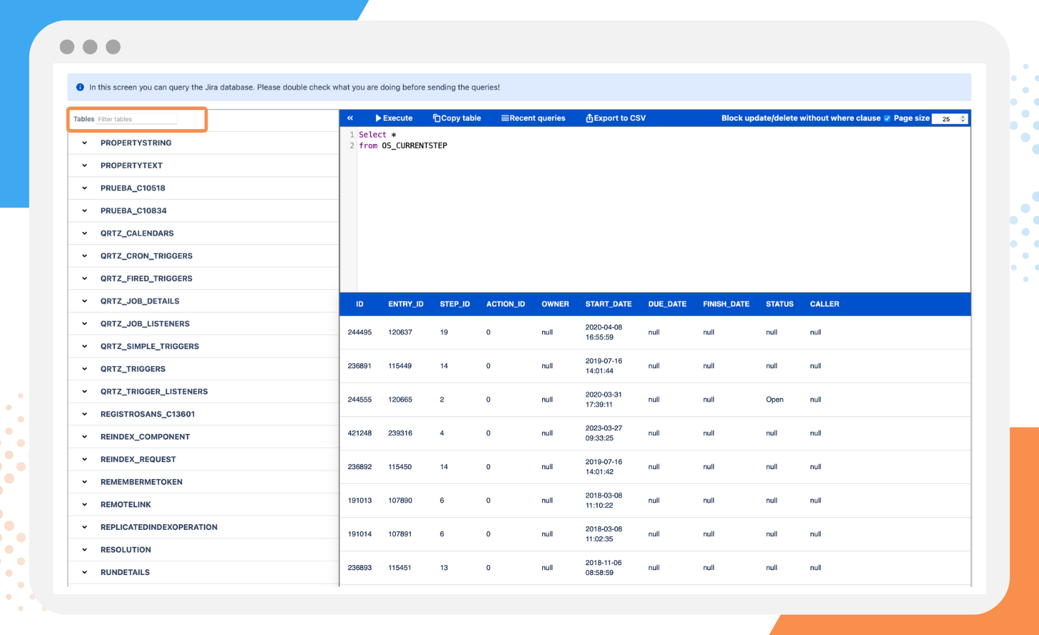
Task: Expand the QRTZ_TRIGGERS table chevron
Action: point(85,368)
